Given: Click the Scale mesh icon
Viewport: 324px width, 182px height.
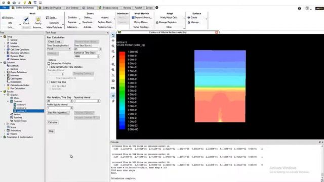Looking at the screenshot, I should click(47, 18).
